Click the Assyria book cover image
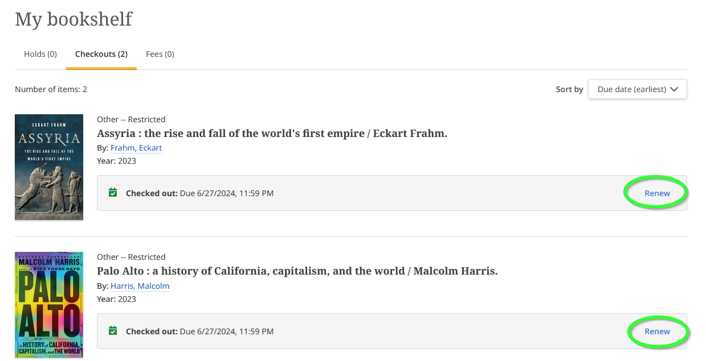 point(49,167)
